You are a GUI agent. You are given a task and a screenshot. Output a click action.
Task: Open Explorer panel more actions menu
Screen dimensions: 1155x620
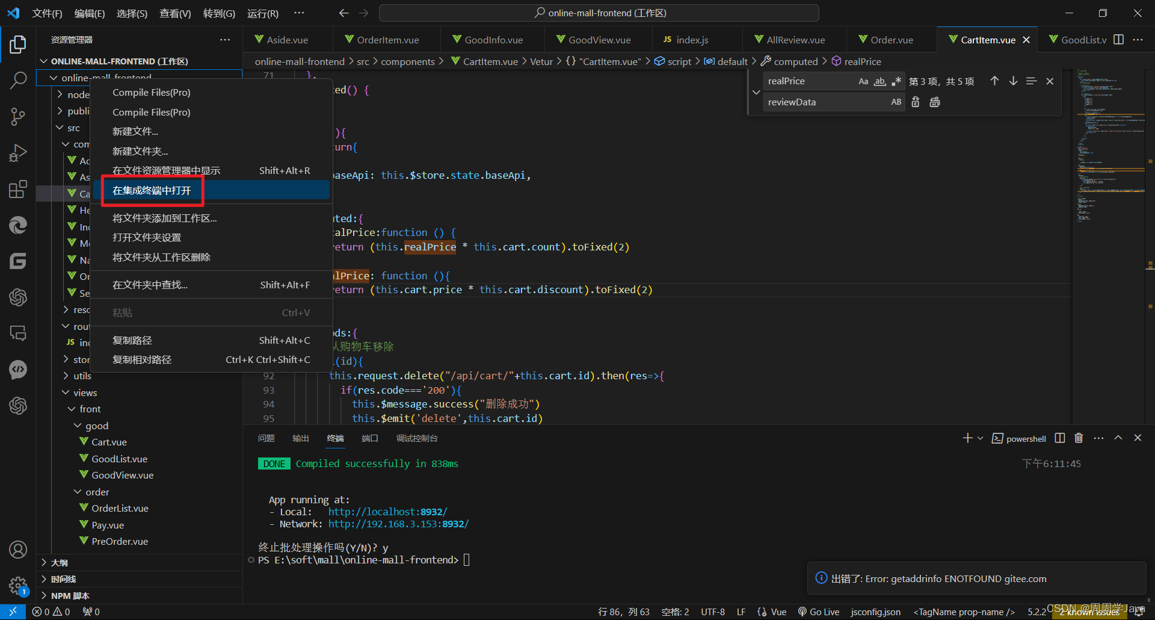(x=225, y=40)
